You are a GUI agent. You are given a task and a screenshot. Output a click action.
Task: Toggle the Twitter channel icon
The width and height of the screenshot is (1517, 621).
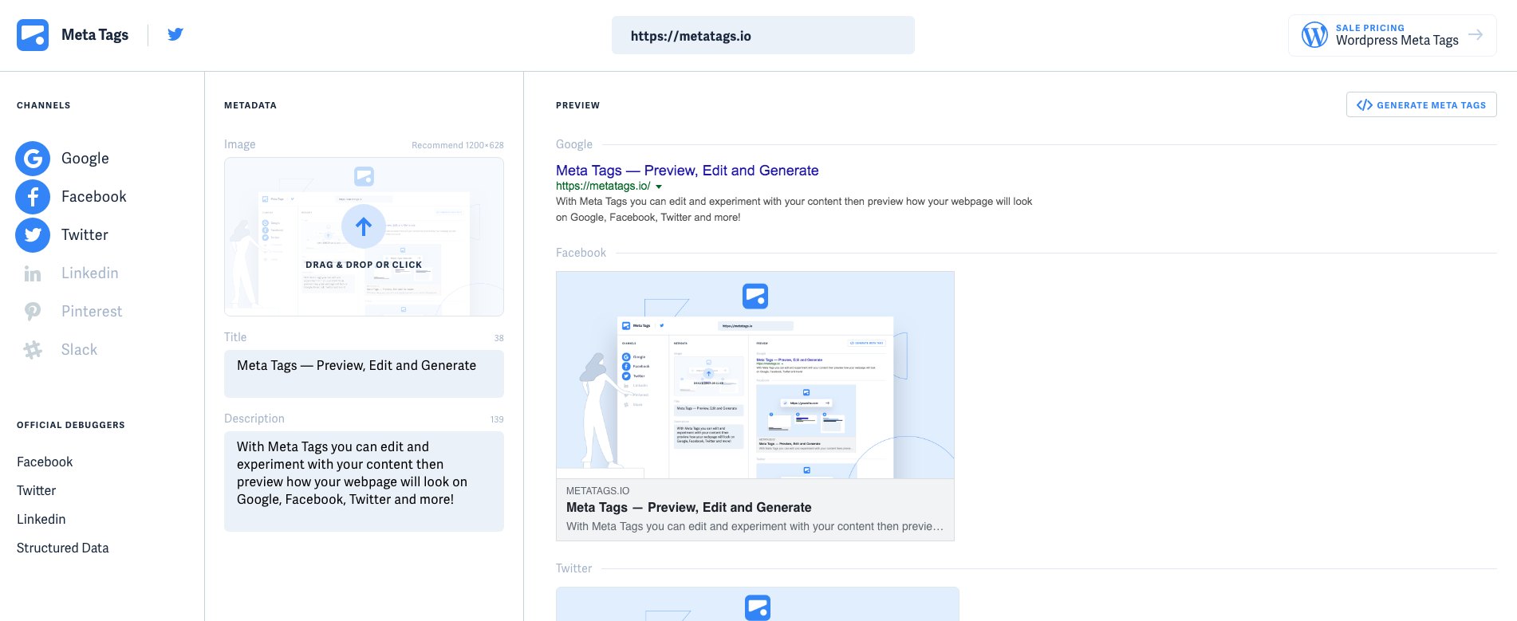[33, 235]
